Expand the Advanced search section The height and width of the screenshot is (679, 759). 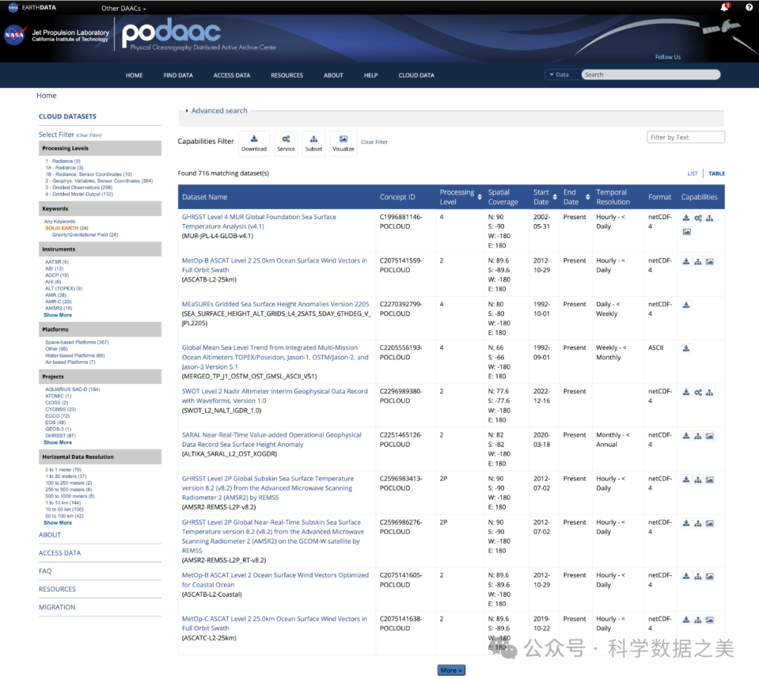(219, 111)
